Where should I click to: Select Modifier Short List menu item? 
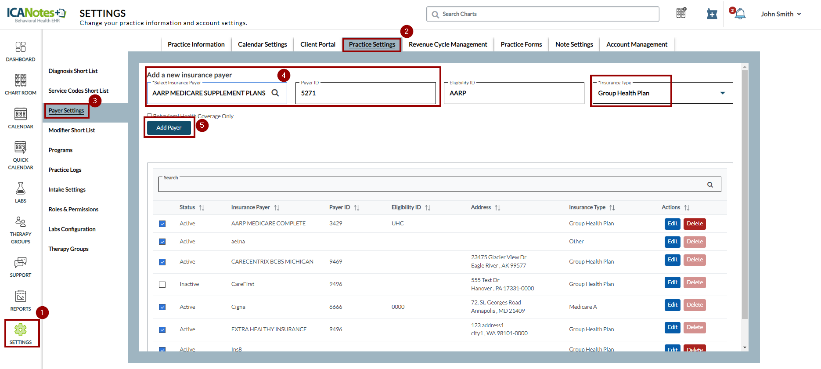(72, 130)
